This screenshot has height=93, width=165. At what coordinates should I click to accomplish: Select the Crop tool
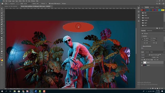(x=2, y=18)
